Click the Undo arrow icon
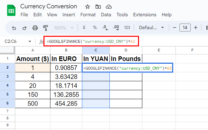The height and width of the screenshot is (130, 208). tap(14, 28)
